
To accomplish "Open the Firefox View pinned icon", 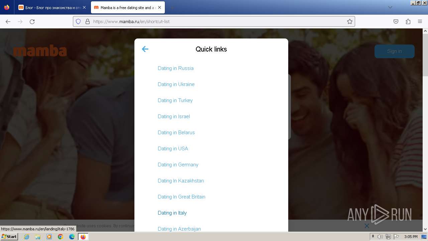I will (x=7, y=7).
